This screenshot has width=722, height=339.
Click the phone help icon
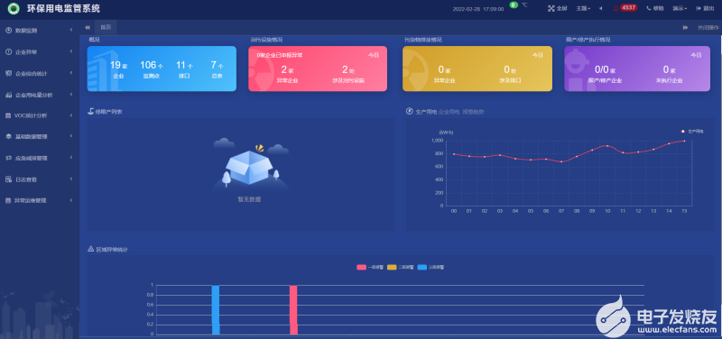(649, 8)
